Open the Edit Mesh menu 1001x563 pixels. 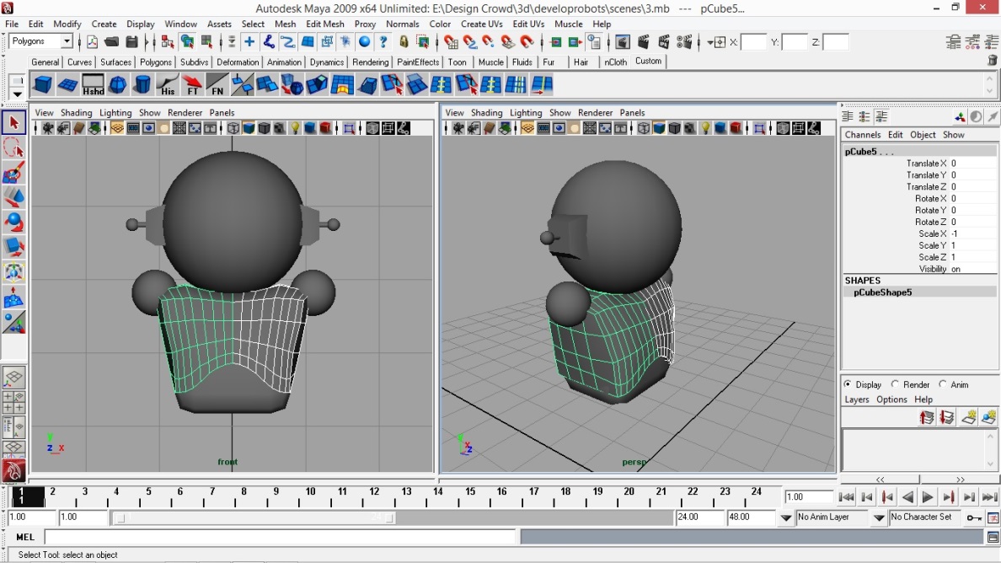point(325,24)
